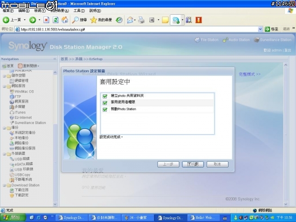This screenshot has width=296, height=222.
Task: Click the Skype toolbar icon
Action: (176, 20)
